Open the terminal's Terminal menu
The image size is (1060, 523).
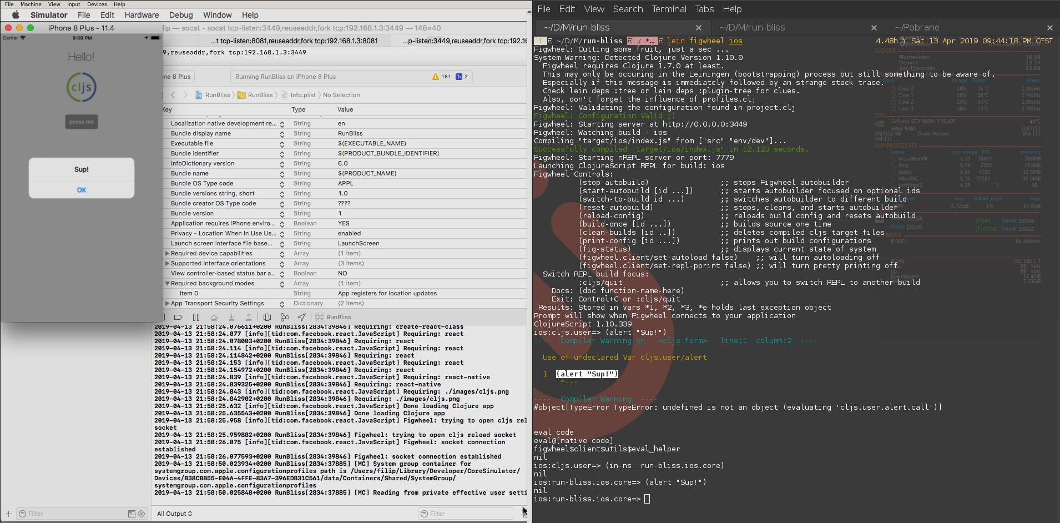tap(669, 9)
